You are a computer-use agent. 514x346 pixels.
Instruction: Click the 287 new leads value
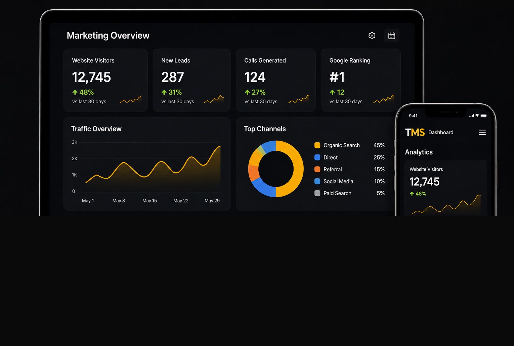coord(173,77)
